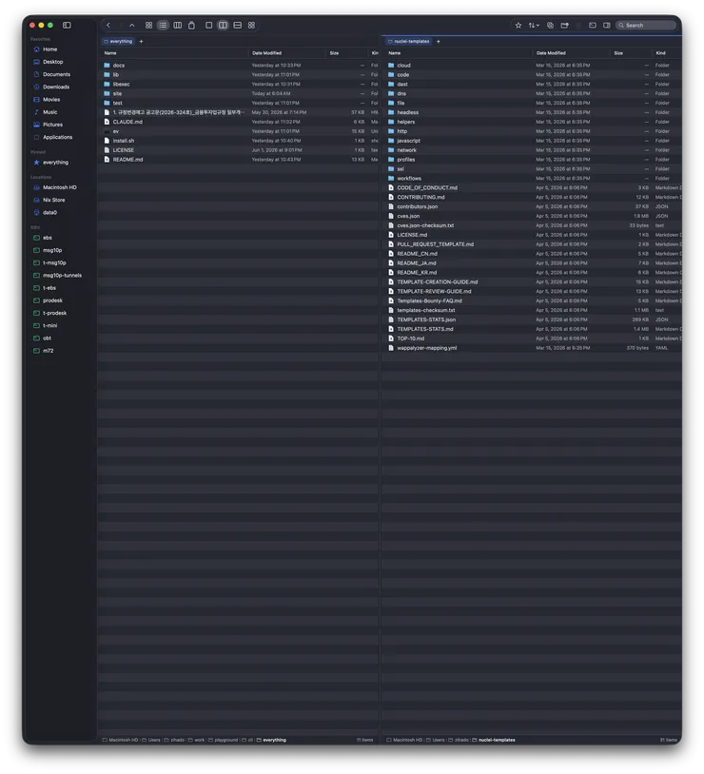Connect to m72 SSH host
Screen dimensions: 704x774
48,351
